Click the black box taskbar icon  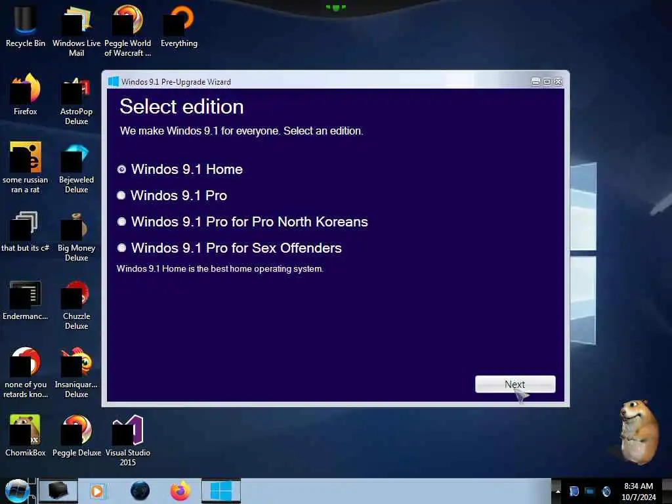point(58,491)
